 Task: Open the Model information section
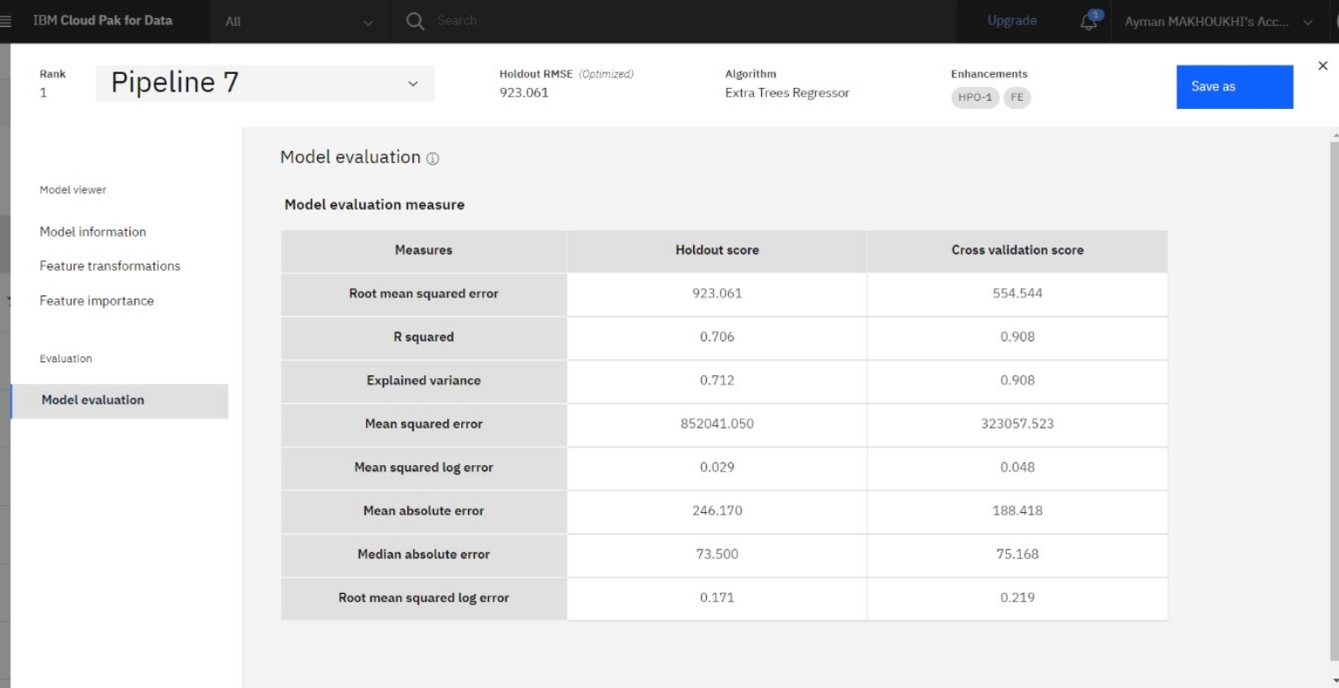tap(92, 232)
